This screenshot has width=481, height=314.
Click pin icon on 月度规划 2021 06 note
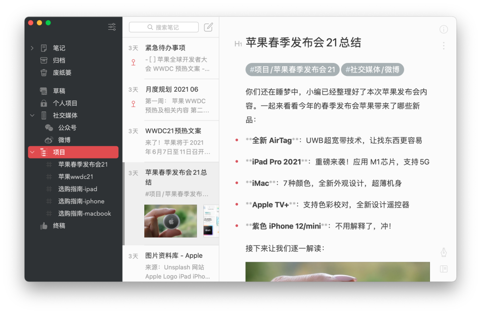(x=133, y=104)
